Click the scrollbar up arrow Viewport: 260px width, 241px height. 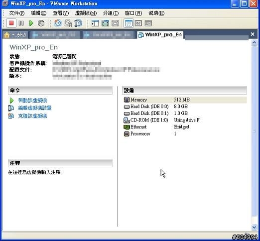pyautogui.click(x=254, y=43)
